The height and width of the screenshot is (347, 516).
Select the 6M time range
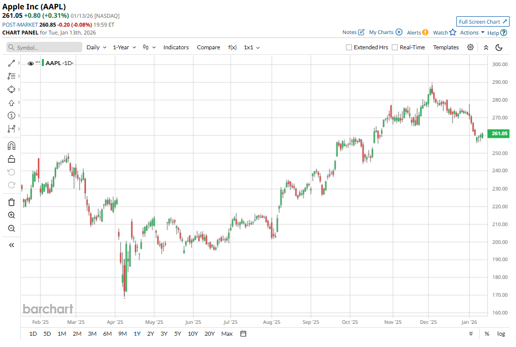click(107, 334)
